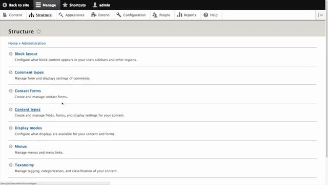Image resolution: width=328 pixels, height=185 pixels.
Task: Click arrow bullet beside Block layout
Action: [x=11, y=54]
